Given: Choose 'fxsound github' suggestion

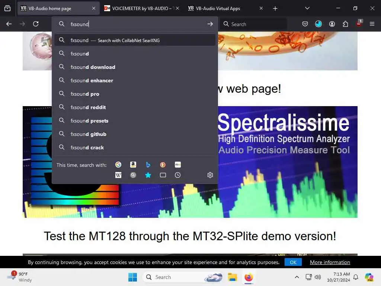Looking at the screenshot, I should tap(135, 134).
